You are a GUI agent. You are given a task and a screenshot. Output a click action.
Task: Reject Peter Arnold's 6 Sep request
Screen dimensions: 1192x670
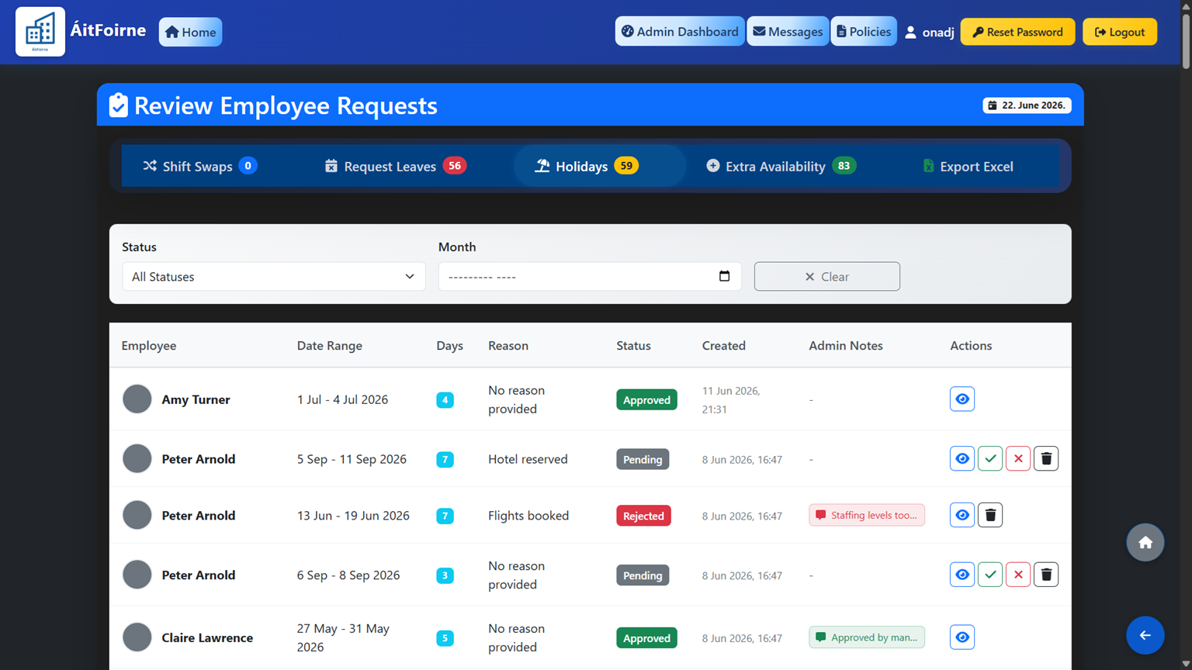click(x=1017, y=575)
